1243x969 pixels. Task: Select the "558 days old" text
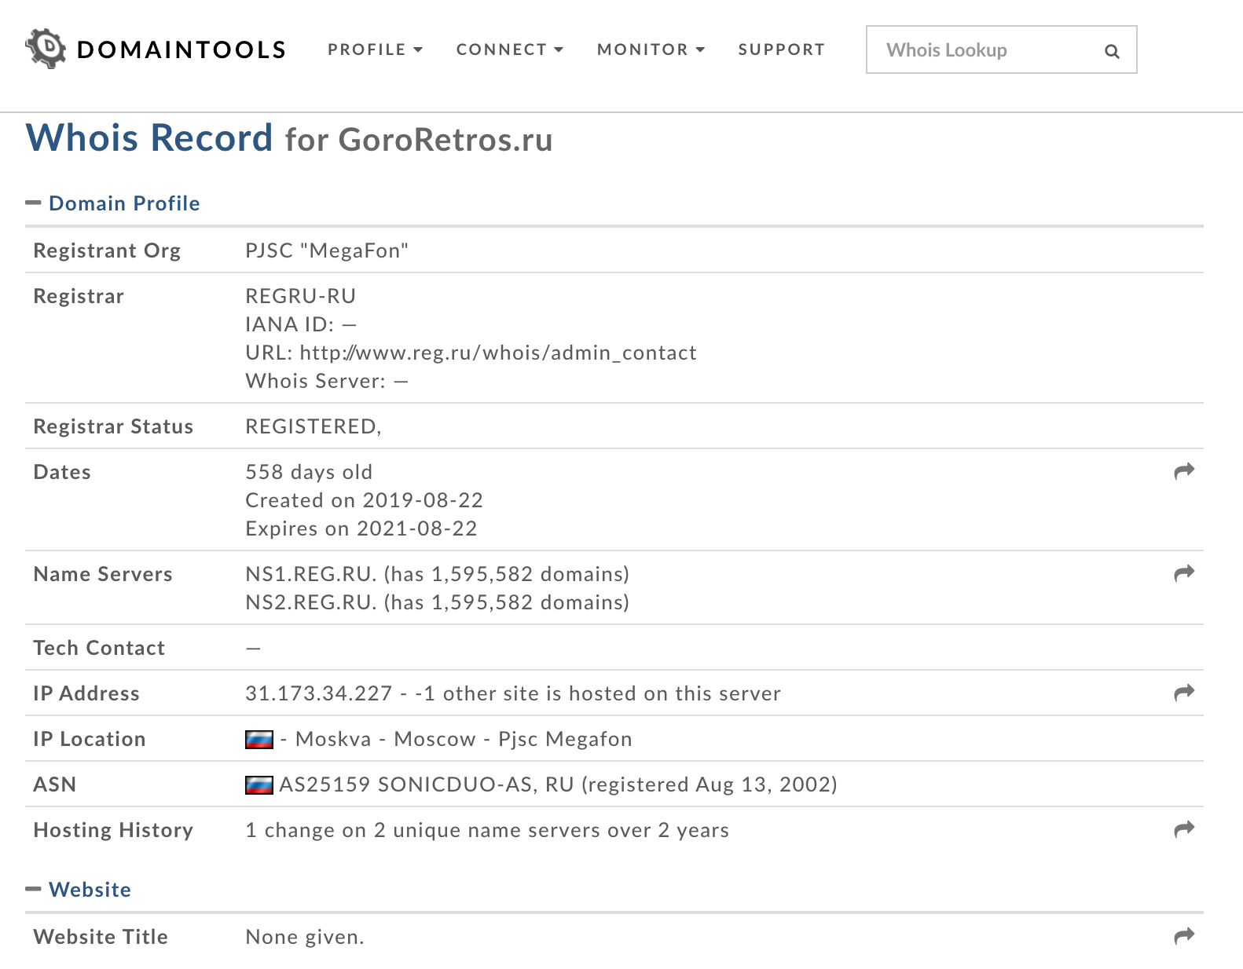(x=309, y=472)
